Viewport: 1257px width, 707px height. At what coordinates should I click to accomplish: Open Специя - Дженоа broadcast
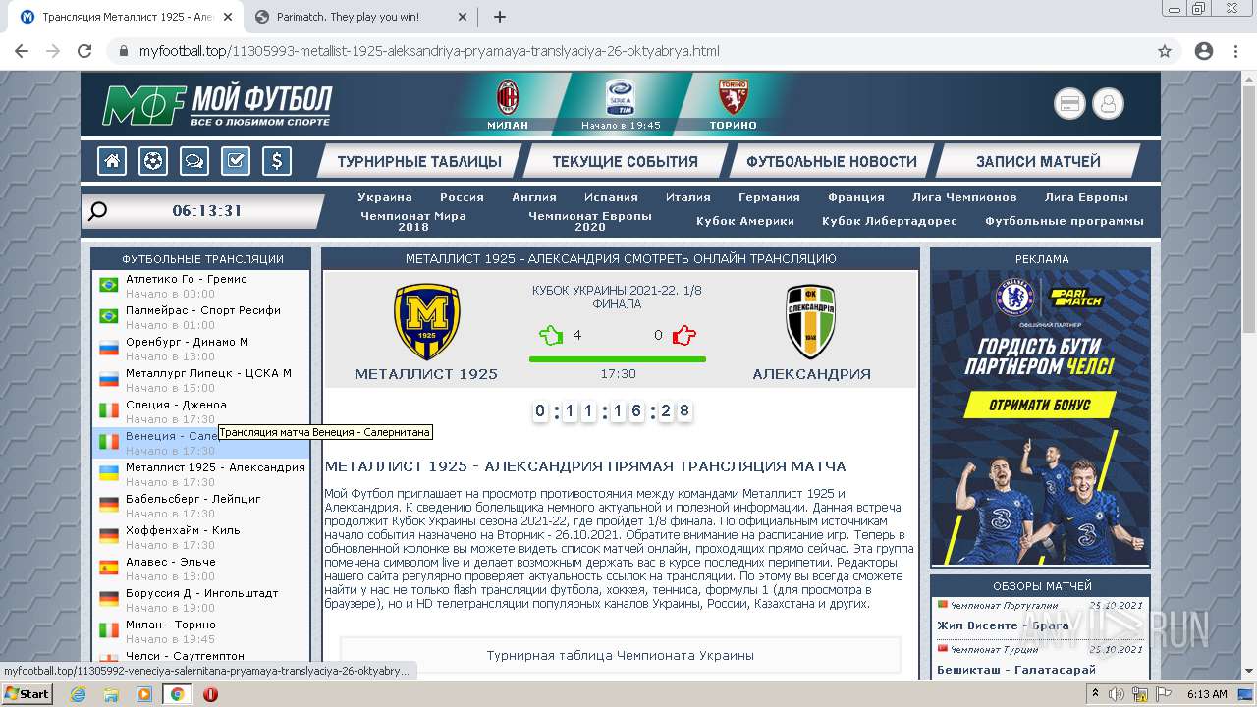[201, 411]
